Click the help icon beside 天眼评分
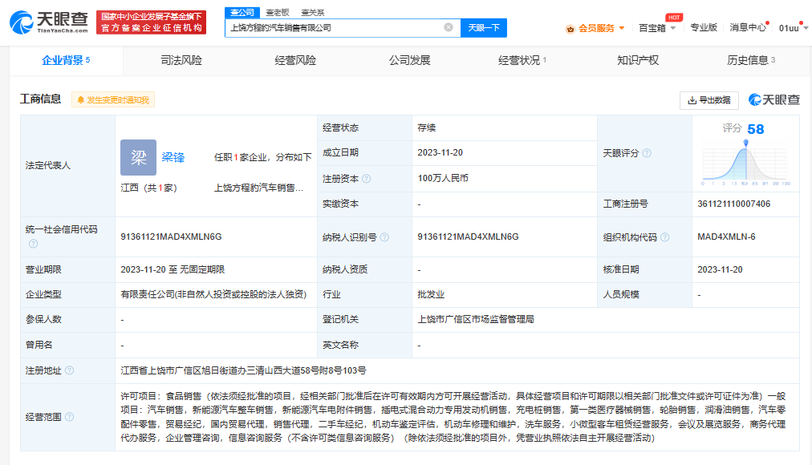Viewport: 812px width, 465px height. pos(647,153)
